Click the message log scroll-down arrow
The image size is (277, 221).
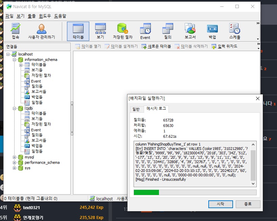point(253,184)
